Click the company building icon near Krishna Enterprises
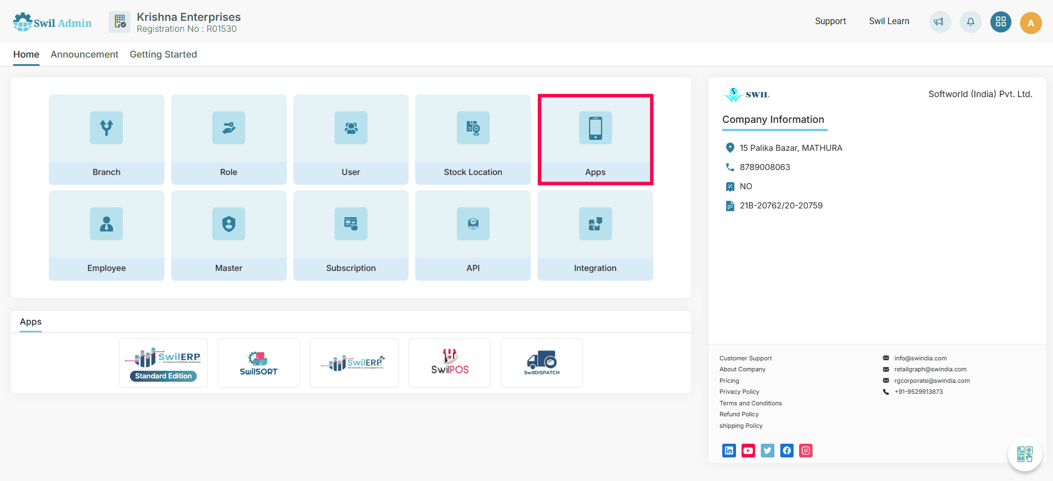Viewport: 1053px width, 481px height. (x=120, y=22)
